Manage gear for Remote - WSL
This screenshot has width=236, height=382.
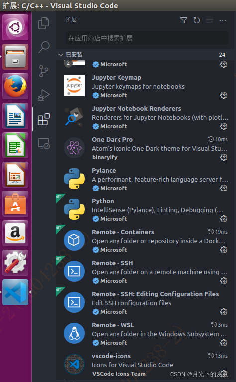coord(224,343)
